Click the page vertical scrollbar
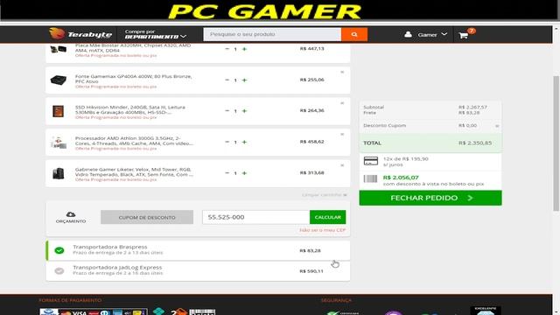560x315 pixels. (556, 143)
